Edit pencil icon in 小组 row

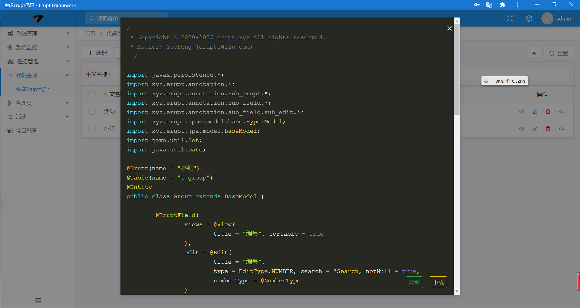coord(535,129)
